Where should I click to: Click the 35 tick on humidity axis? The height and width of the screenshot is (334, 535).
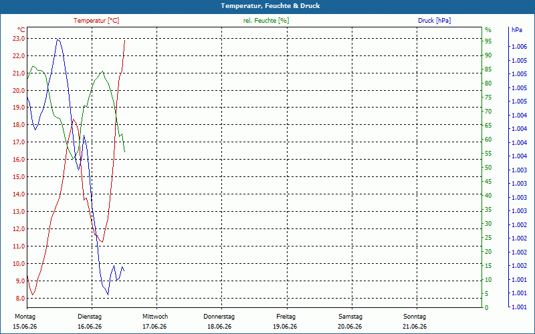point(488,210)
